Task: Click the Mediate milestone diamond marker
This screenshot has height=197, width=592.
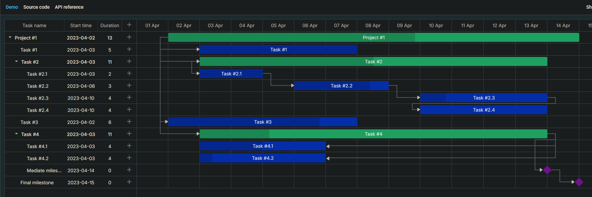Action: point(547,170)
